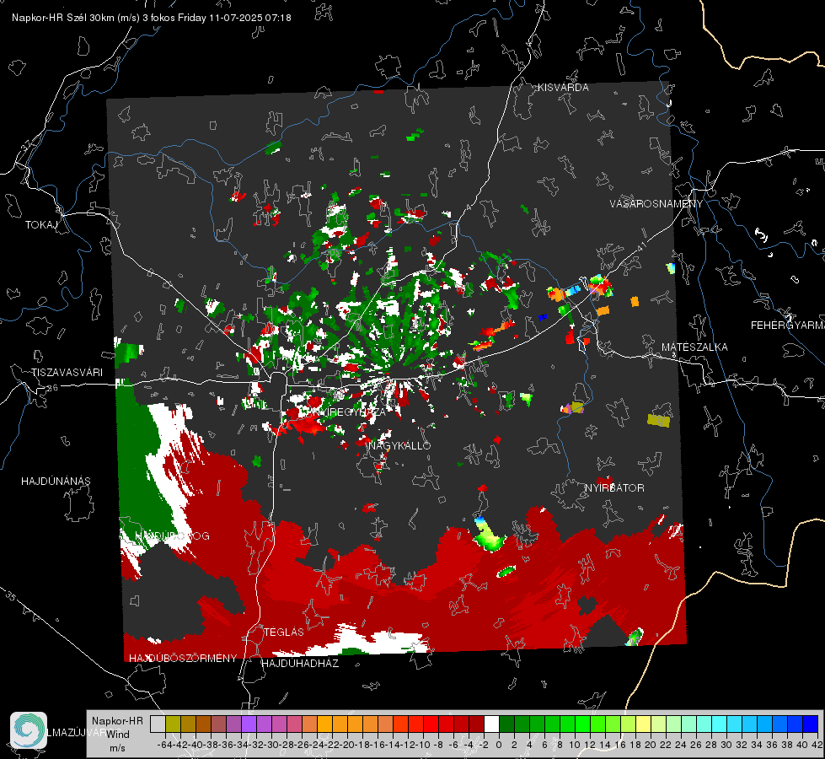The image size is (825, 759).
Task: Click road number 35 label
Action: tap(10, 596)
